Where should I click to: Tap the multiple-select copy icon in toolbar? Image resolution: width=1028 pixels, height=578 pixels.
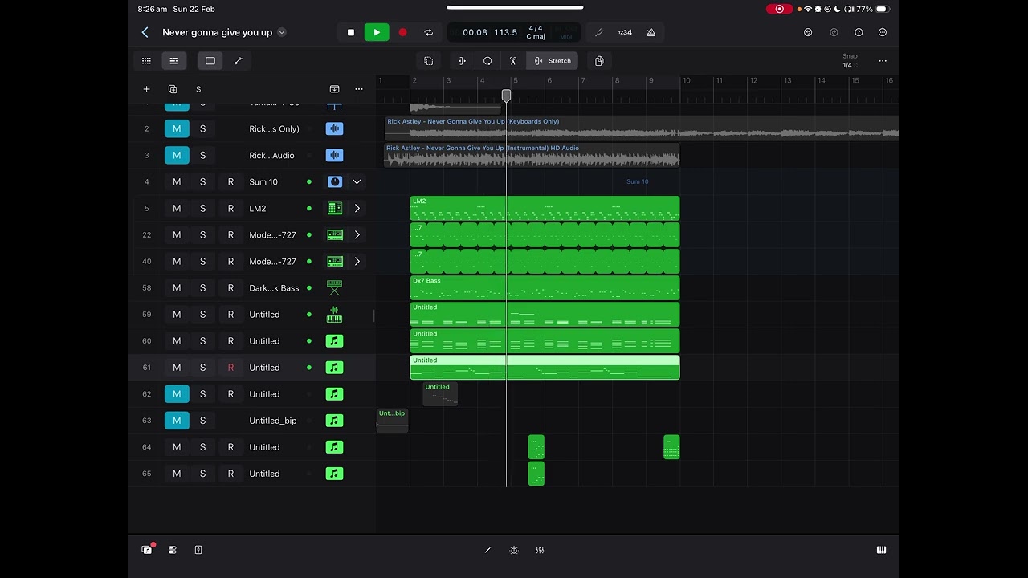click(429, 61)
